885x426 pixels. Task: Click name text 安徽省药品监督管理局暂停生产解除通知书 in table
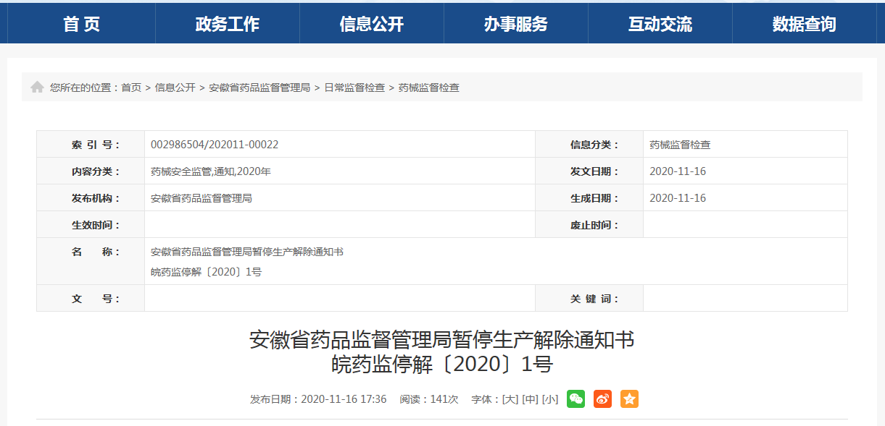247,252
